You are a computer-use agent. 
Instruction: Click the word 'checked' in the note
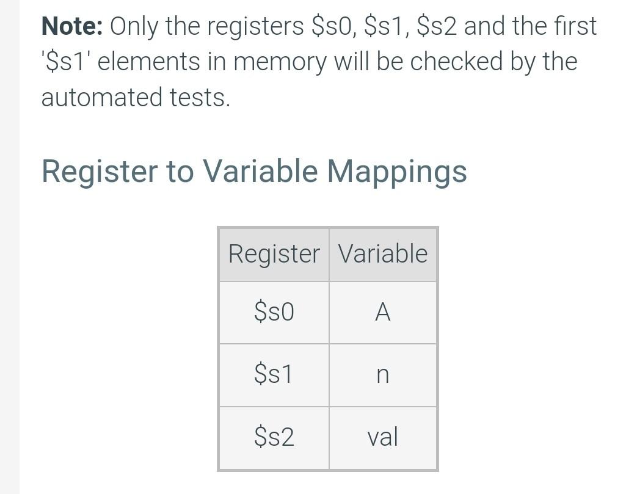coord(457,62)
